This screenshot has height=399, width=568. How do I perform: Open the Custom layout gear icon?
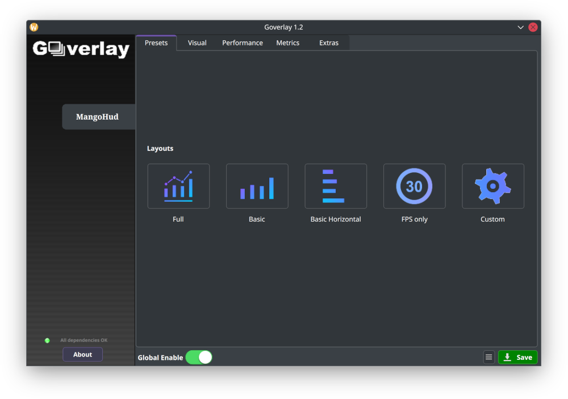pyautogui.click(x=492, y=186)
